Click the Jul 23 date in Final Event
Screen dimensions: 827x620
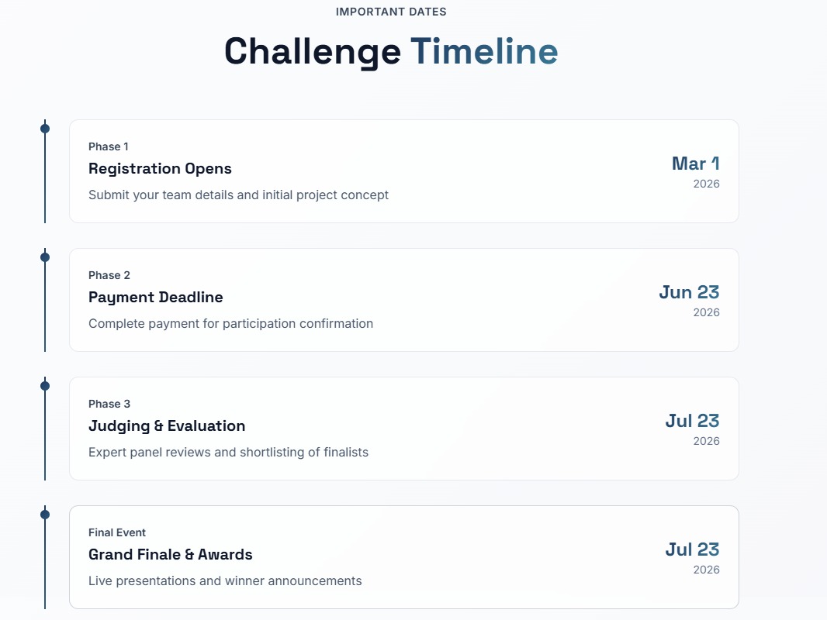[x=692, y=549]
